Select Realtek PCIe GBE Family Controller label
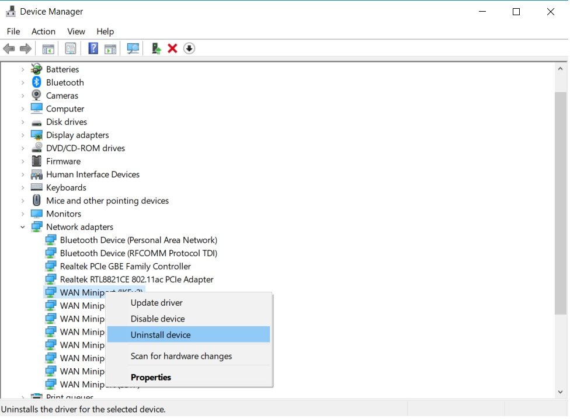This screenshot has height=419, width=570. tap(126, 266)
